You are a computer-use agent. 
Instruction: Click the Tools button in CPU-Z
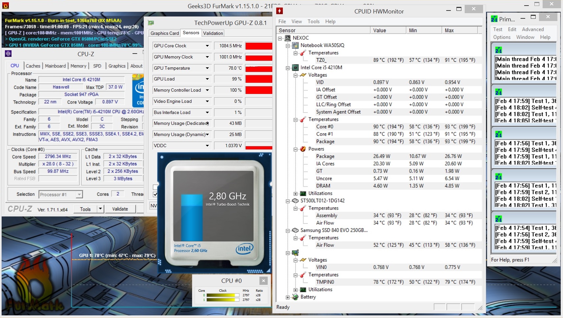85,209
